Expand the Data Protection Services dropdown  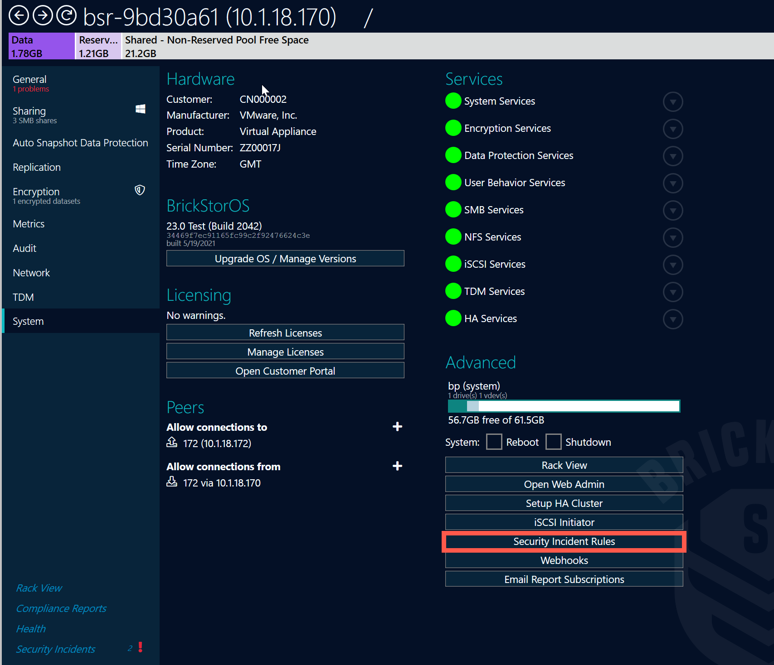(x=673, y=156)
